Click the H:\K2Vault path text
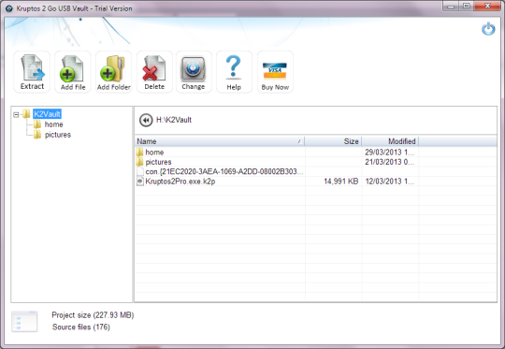Viewport: 505px width, 349px height. pos(174,120)
